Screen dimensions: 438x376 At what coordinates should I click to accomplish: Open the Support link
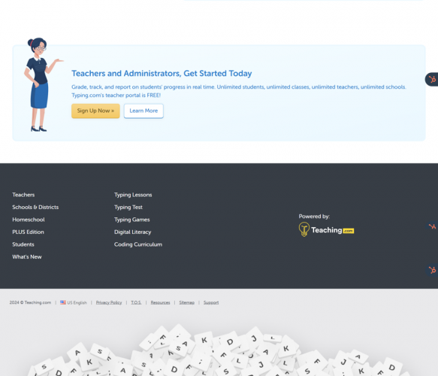tap(211, 302)
